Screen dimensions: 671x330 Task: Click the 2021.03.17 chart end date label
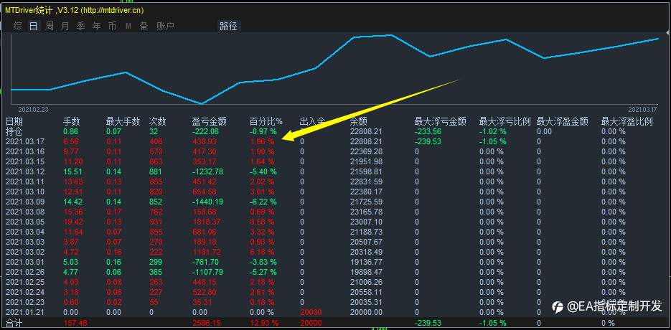click(643, 110)
